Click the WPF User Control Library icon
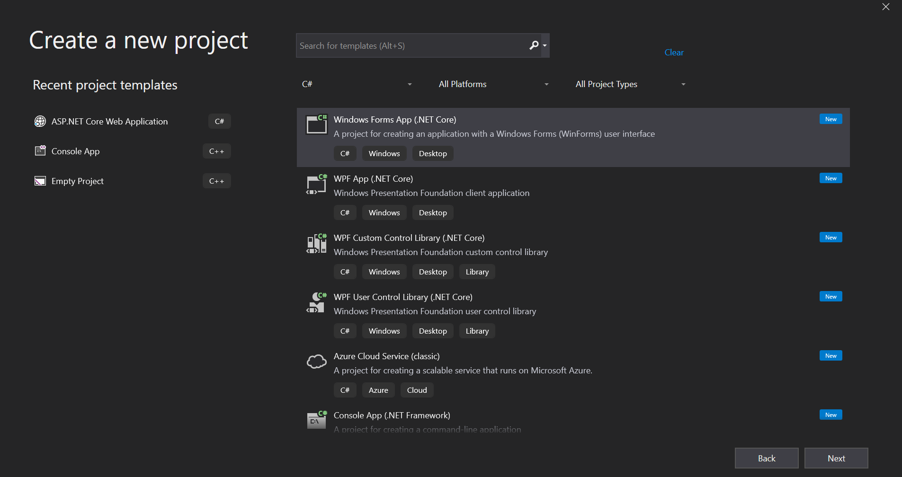 coord(316,302)
